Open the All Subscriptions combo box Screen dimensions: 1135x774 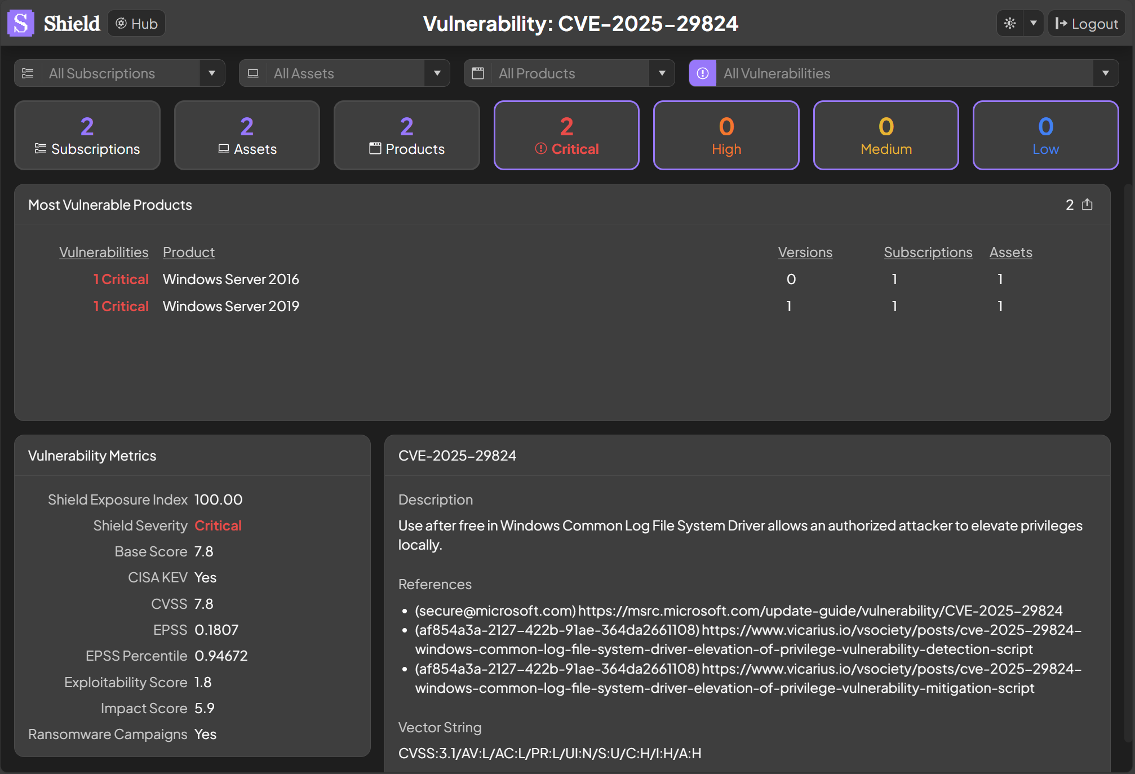119,73
